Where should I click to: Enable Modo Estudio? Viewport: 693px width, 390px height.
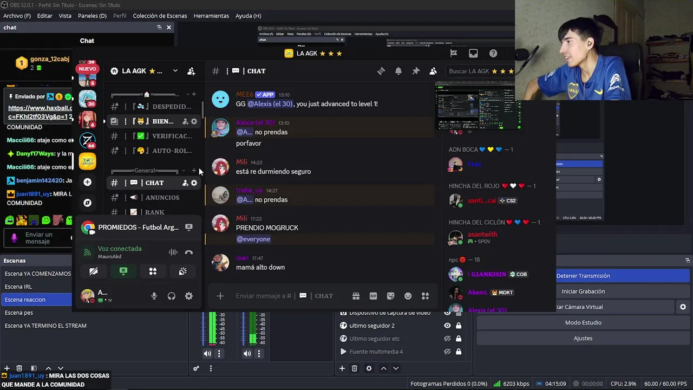coord(583,322)
